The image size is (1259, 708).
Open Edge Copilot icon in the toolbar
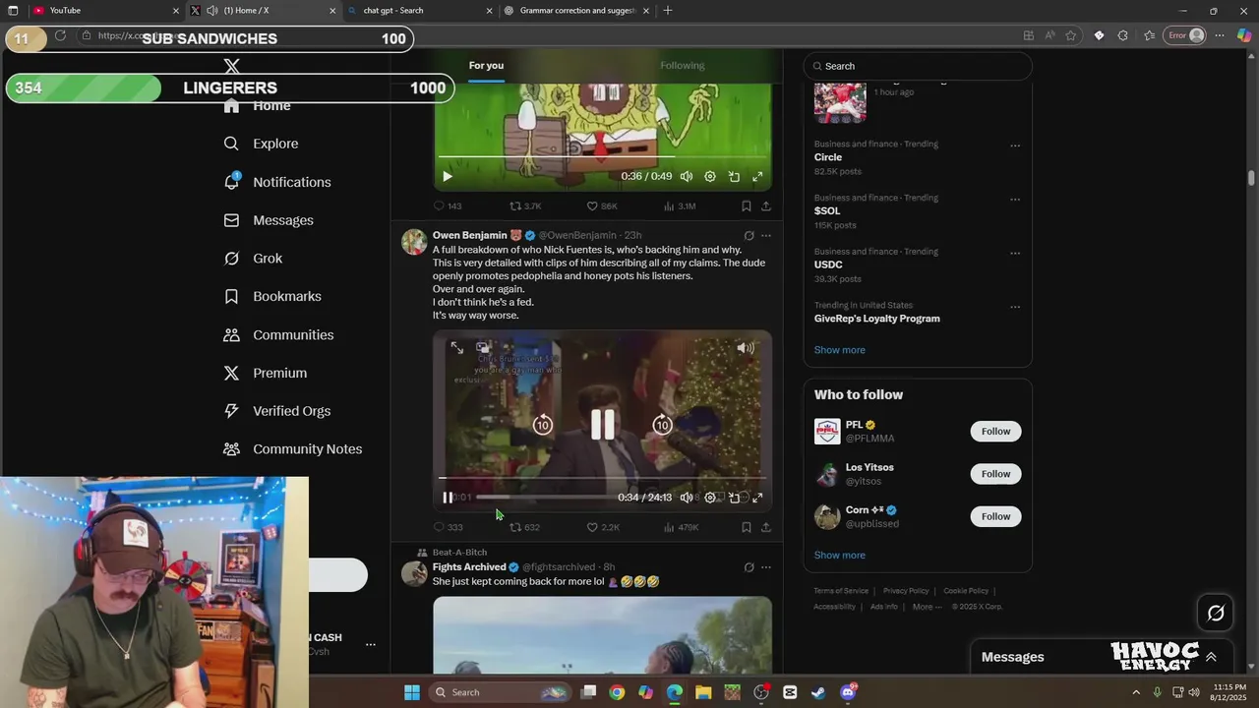point(1244,35)
